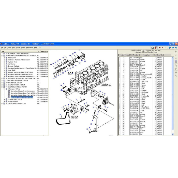Open the Zoom menu
This screenshot has width=178, height=178.
point(9,48)
